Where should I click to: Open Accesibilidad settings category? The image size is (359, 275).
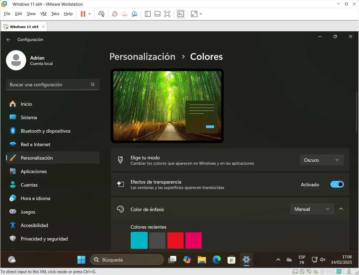pyautogui.click(x=53, y=225)
